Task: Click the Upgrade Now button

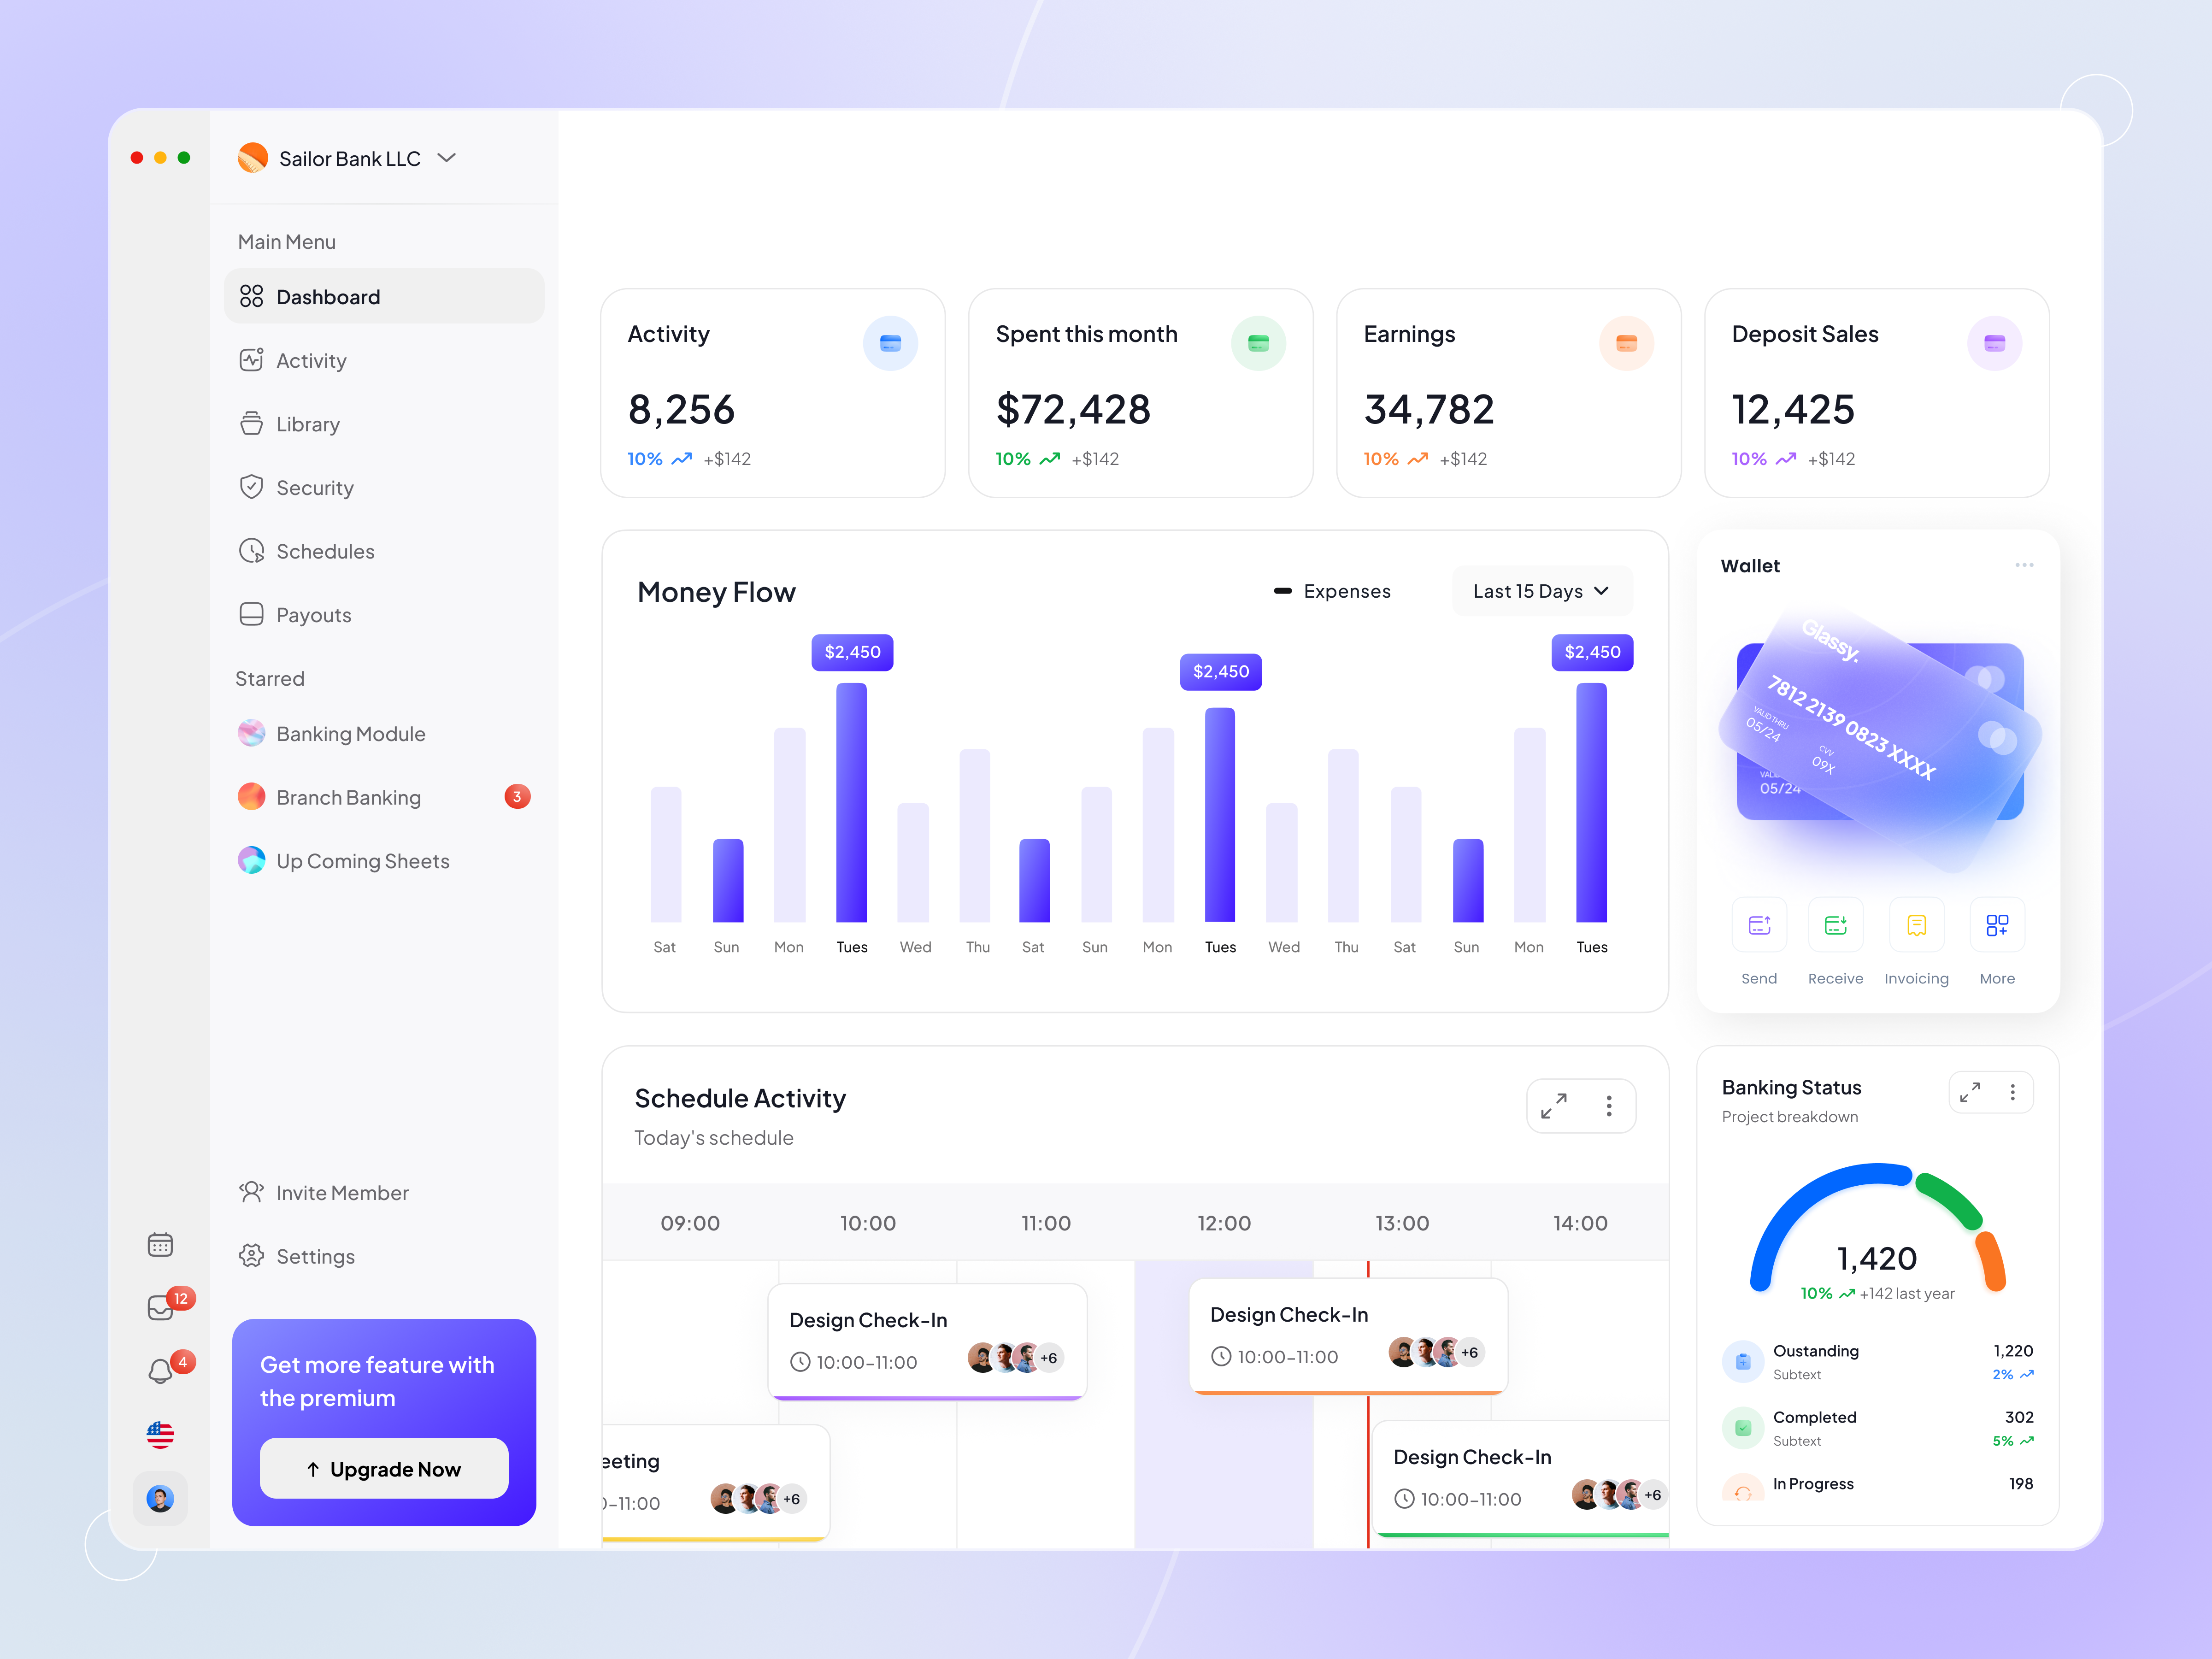Action: (383, 1468)
